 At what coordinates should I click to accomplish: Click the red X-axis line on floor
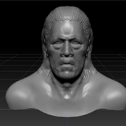pos(19,109)
